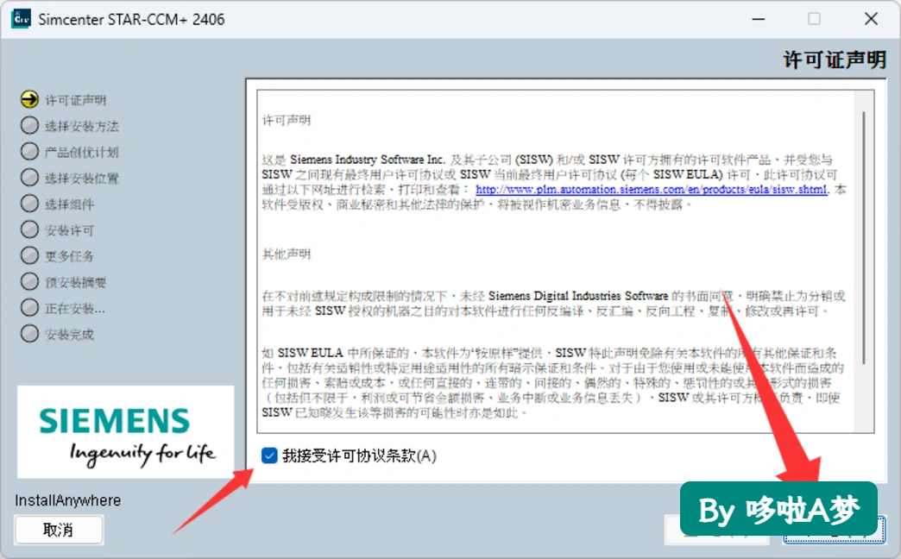
Task: Open the plm.automation.siemens.com EULA link
Action: tap(652, 189)
